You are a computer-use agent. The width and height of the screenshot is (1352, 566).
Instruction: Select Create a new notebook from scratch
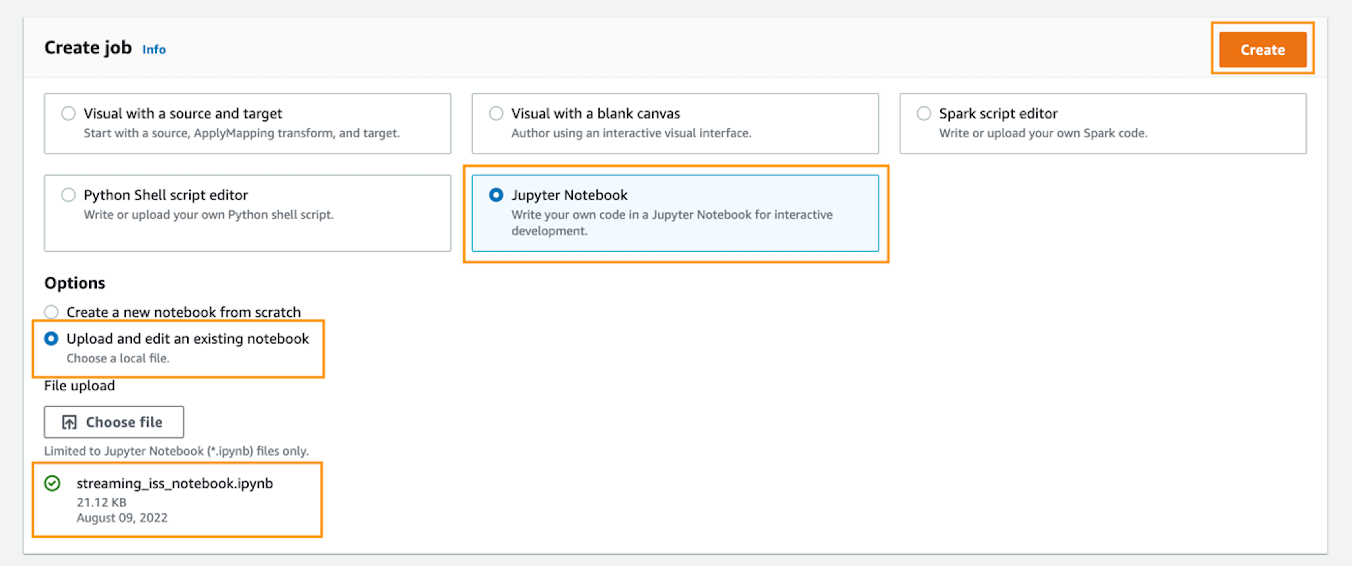click(51, 311)
